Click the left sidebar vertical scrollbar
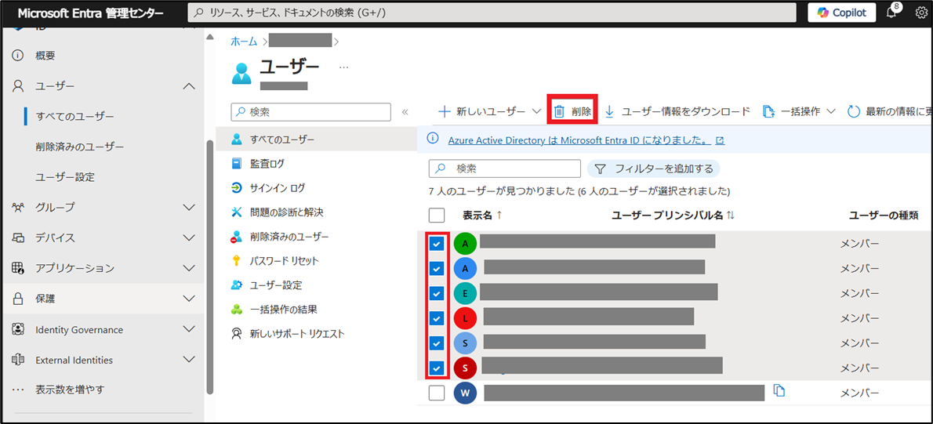This screenshot has width=933, height=424. pyautogui.click(x=209, y=267)
